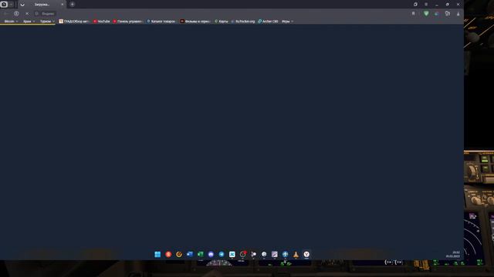This screenshot has height=277, width=494.
Task: Open the purple square app in taskbar
Action: tap(275, 255)
